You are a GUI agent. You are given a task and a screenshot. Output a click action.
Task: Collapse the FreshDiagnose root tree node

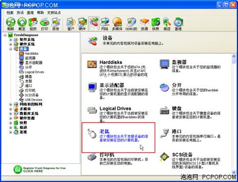tap(5, 35)
